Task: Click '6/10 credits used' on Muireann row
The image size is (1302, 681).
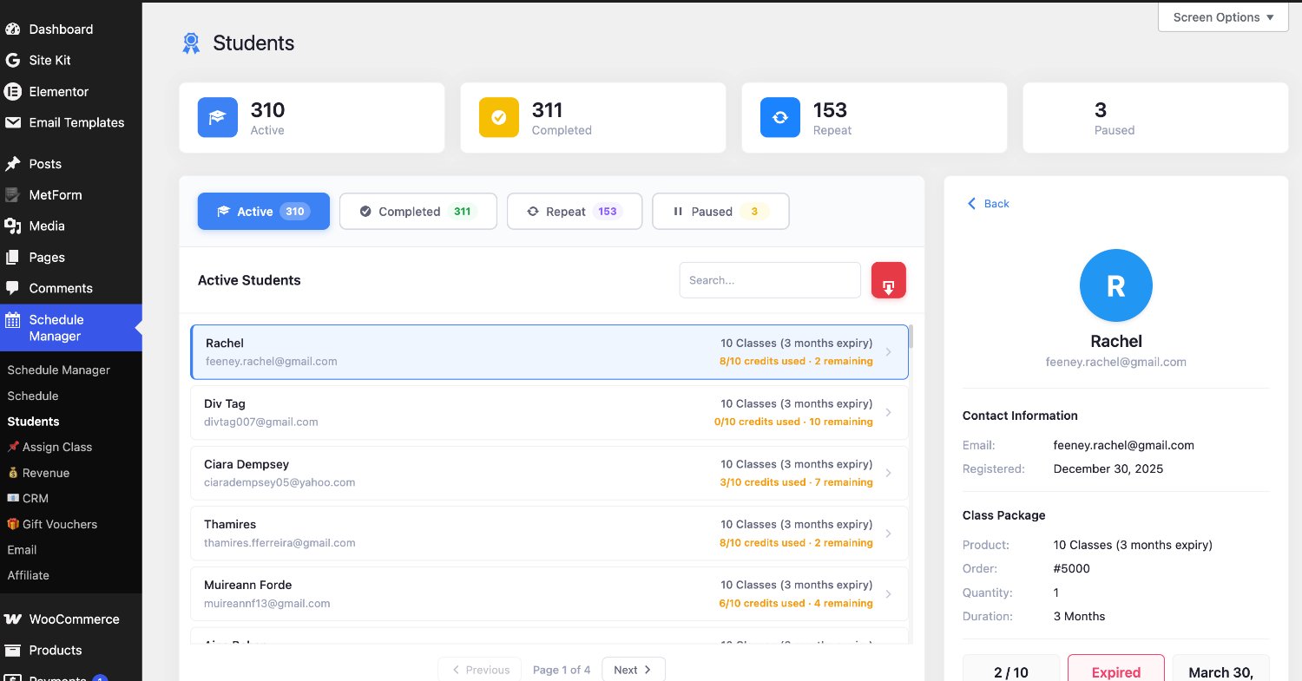Action: point(762,603)
